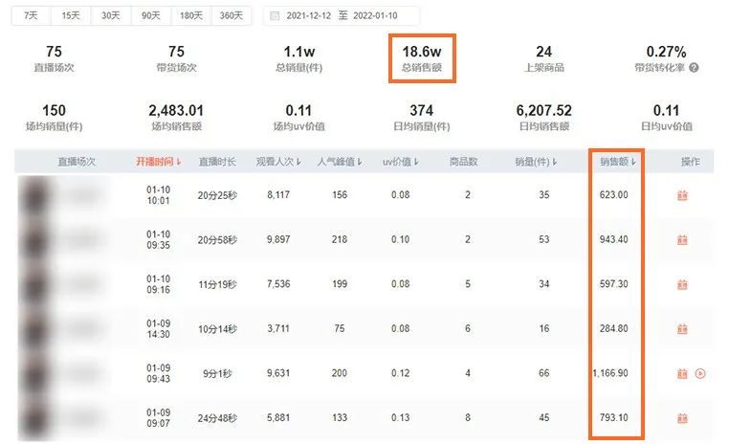Show help for 带货转化率
Screen dimensions: 729x444
point(694,68)
